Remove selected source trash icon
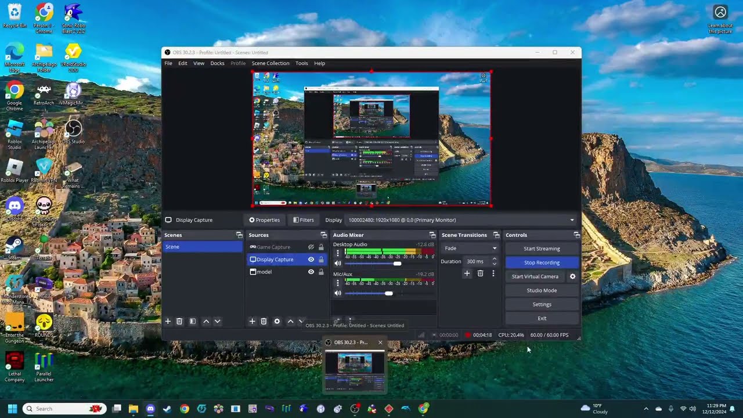Viewport: 743px width, 418px height. [264, 321]
